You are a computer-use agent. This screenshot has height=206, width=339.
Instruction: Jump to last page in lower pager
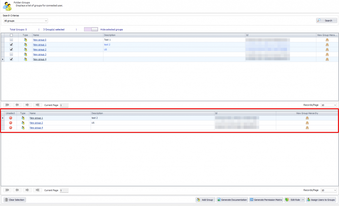pos(37,190)
